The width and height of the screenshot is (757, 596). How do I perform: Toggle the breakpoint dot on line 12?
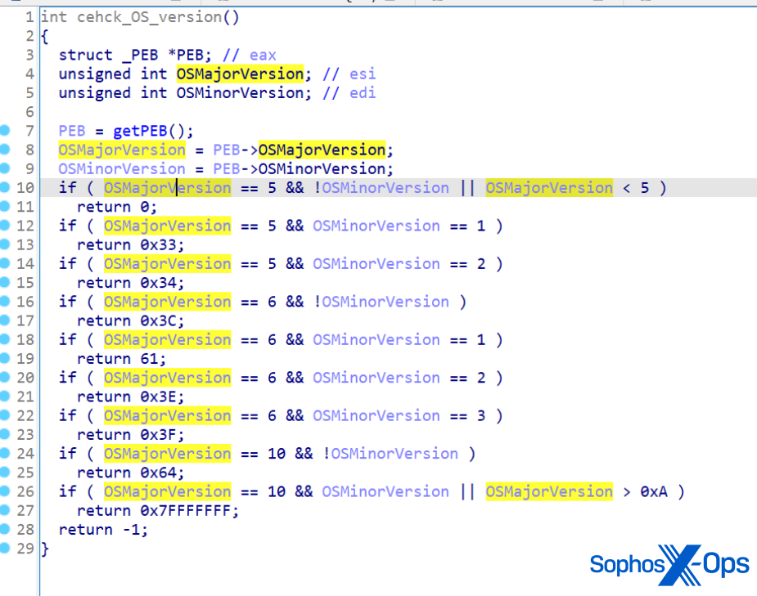(5, 225)
